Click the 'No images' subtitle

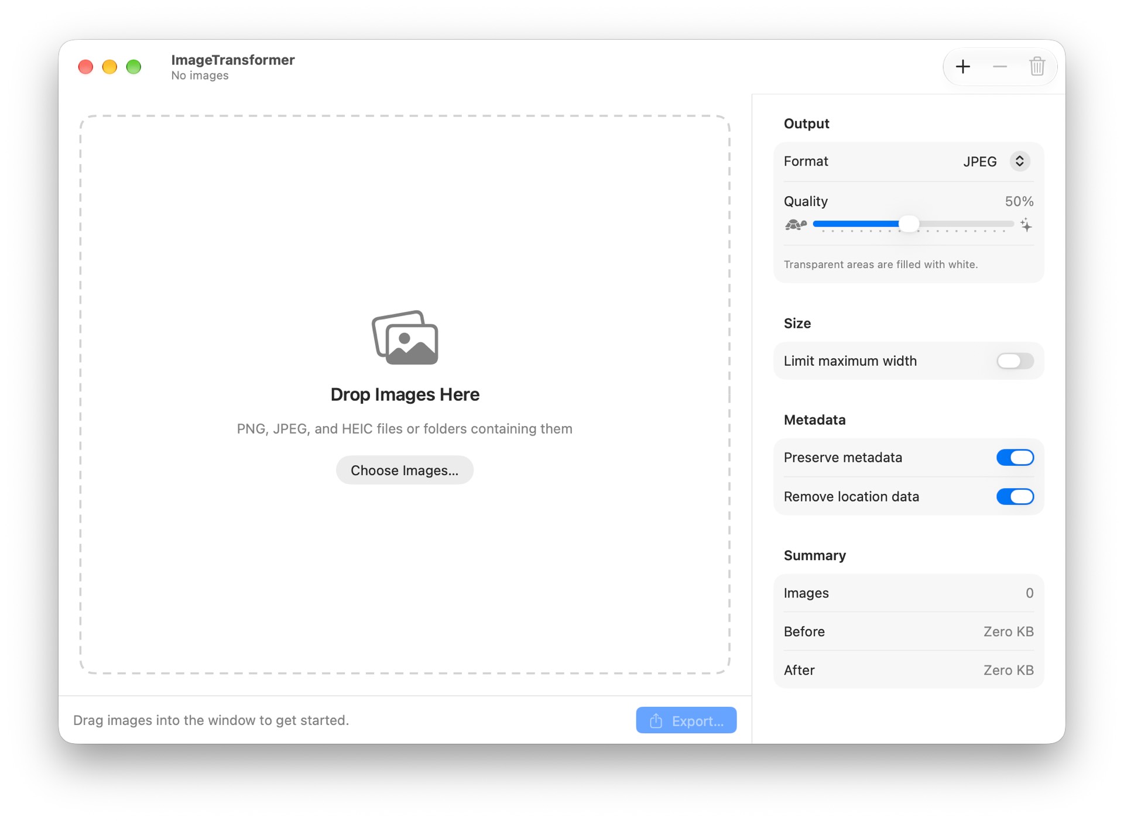click(200, 75)
